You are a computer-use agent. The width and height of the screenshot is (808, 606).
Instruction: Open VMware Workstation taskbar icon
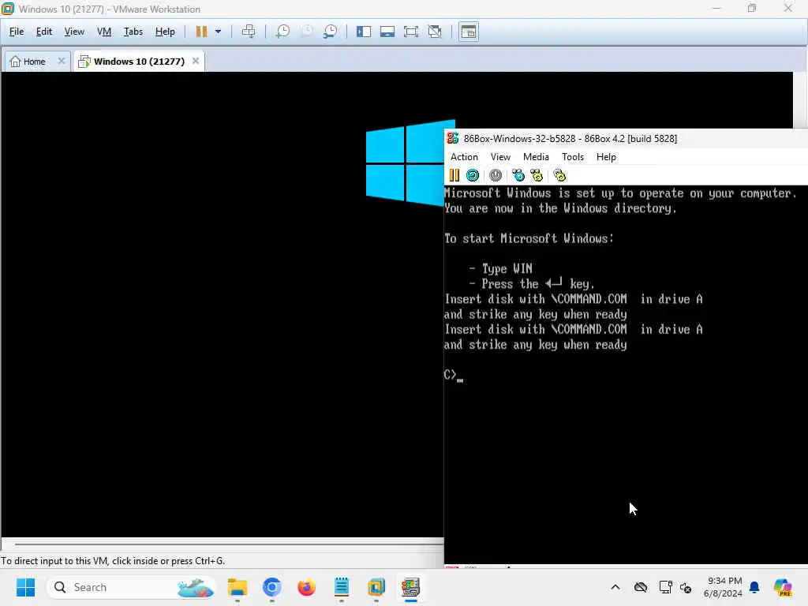point(376,587)
